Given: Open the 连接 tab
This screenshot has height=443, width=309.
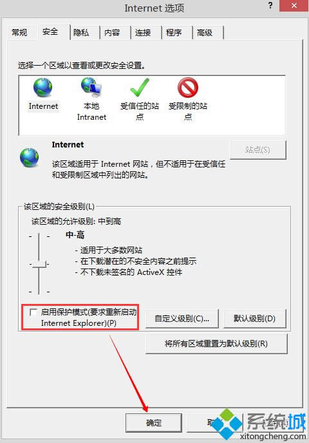Looking at the screenshot, I should pos(143,33).
